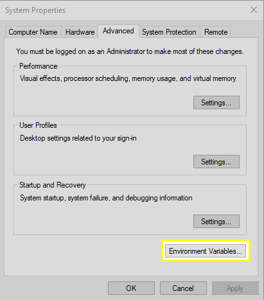Switch to the Remote tab

coord(215,32)
